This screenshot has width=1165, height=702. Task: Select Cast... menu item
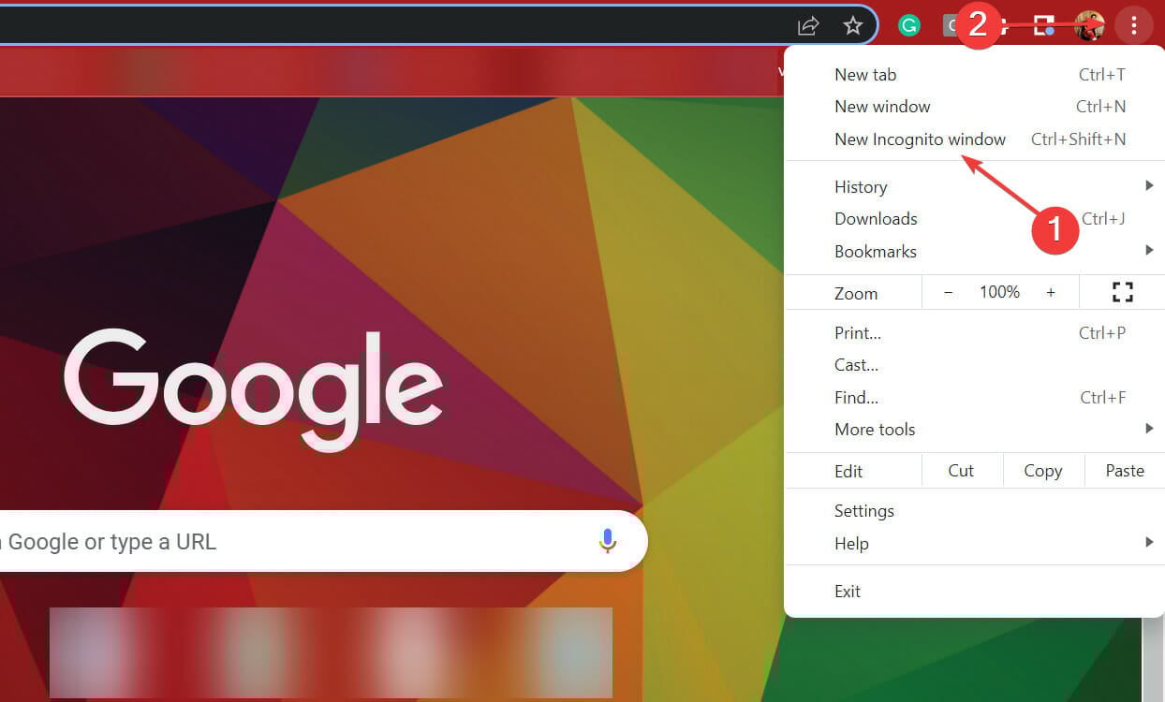(x=974, y=365)
